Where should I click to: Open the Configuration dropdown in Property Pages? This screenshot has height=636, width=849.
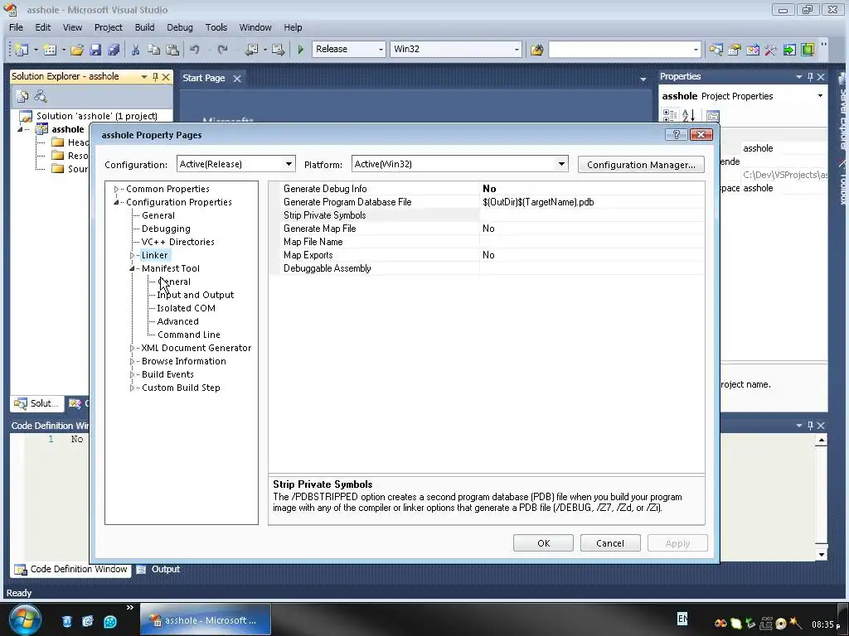pyautogui.click(x=289, y=164)
